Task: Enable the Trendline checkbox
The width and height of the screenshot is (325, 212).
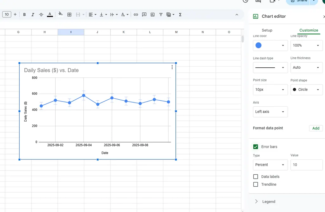Action: [255, 184]
